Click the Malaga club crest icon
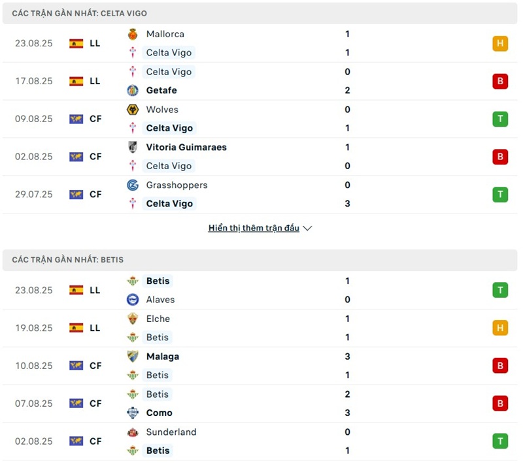This screenshot has height=463, width=523. 133,357
